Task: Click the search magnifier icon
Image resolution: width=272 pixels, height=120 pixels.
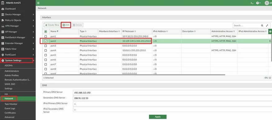Action: 262,25
